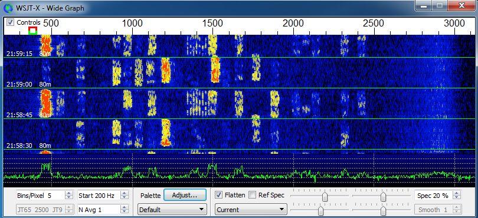Viewport: 478px width, 218px height.
Task: Click the strong red signal near 1200 Hz
Action: (x=166, y=71)
